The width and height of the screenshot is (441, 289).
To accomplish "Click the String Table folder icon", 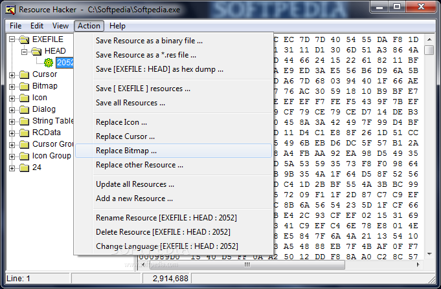I will pyautogui.click(x=24, y=121).
